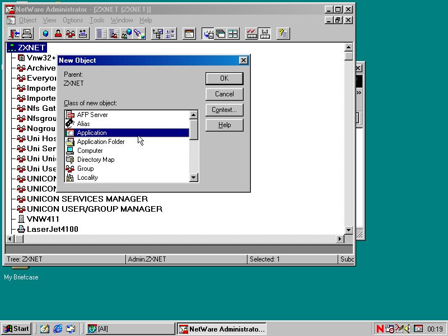Viewport: 448px width, 336px height.
Task: Click the Print toolbar icon
Action: click(27, 34)
